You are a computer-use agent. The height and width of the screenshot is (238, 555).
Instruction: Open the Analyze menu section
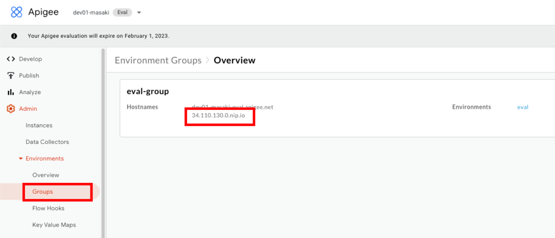pos(30,92)
